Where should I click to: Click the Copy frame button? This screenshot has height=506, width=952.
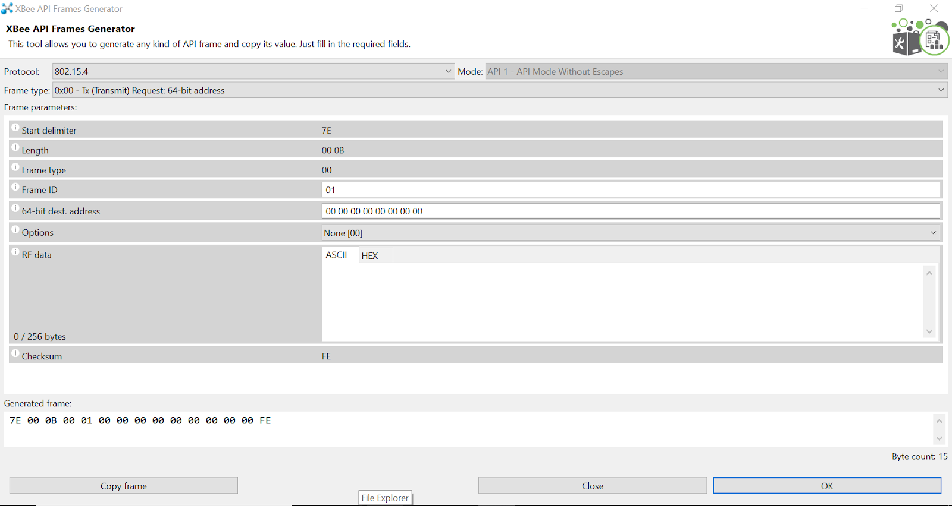(x=124, y=486)
